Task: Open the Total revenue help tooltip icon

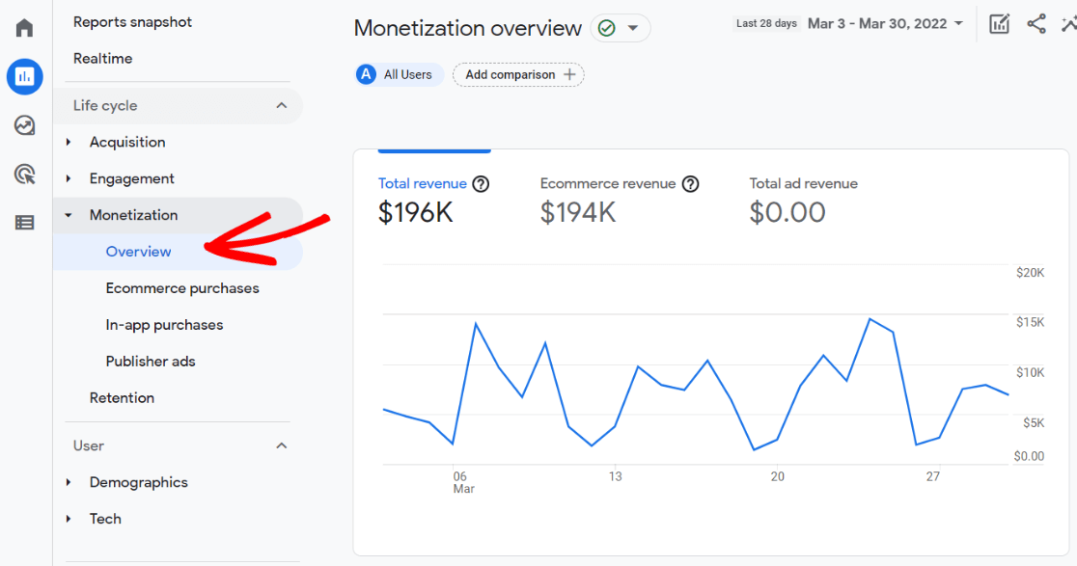Action: click(481, 183)
